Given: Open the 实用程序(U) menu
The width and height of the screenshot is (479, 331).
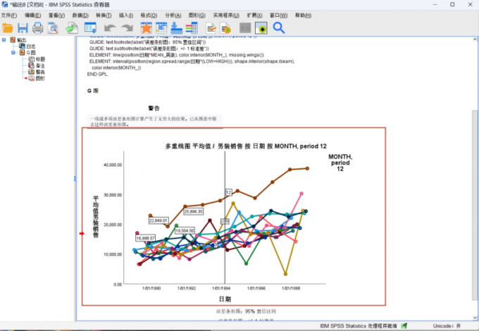Looking at the screenshot, I should pyautogui.click(x=226, y=15).
